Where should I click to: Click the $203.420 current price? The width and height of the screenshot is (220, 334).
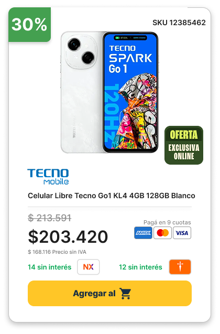[x=68, y=236]
